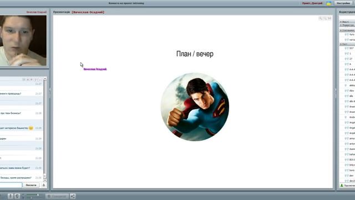
Task: Click the zoom-in icon in presentation corner
Action: point(321,18)
